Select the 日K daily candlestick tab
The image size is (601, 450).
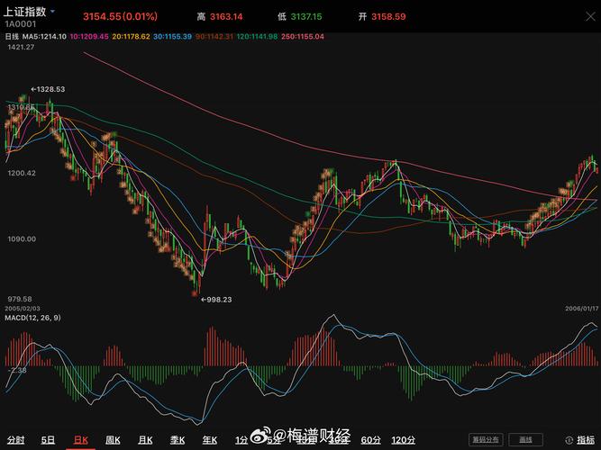tap(80, 439)
